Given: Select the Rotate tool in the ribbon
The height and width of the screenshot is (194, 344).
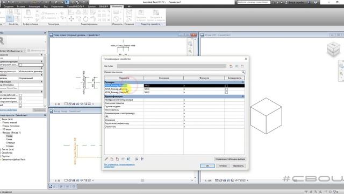Looking at the screenshot, I should tap(86, 19).
